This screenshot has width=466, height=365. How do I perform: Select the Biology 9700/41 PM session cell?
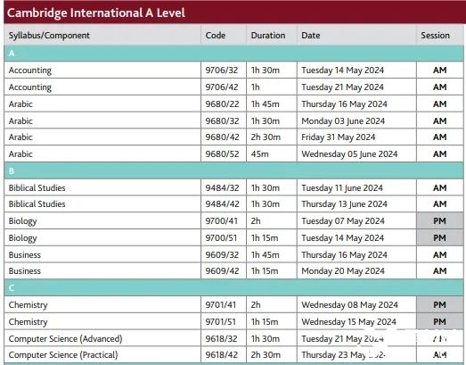tap(439, 221)
